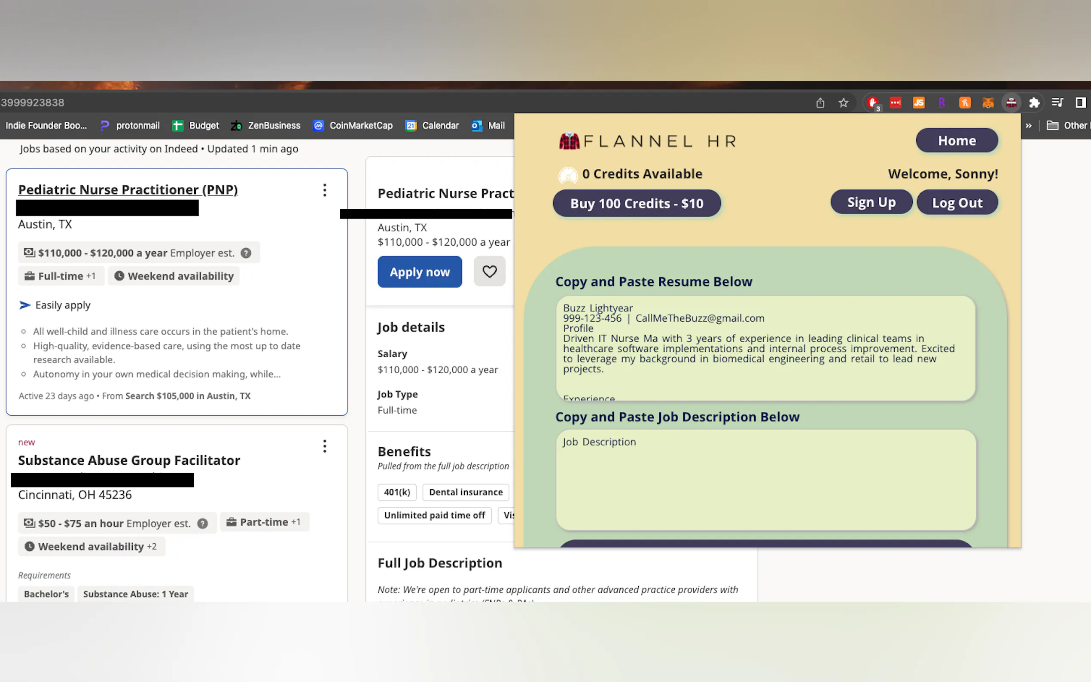1091x682 pixels.
Task: Click into the Job Description text area
Action: click(765, 479)
